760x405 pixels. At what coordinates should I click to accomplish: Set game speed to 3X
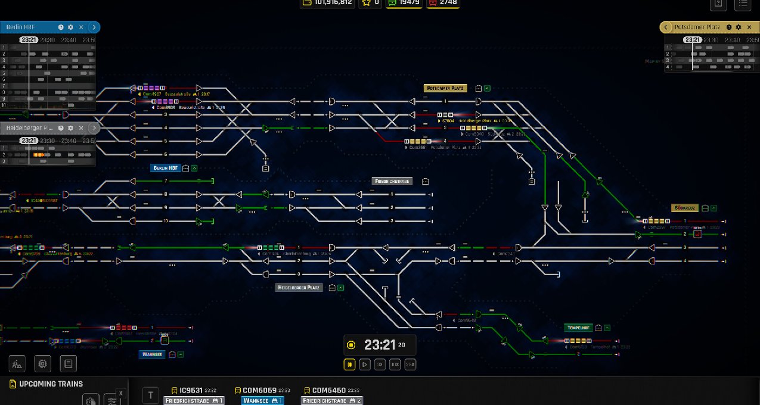(380, 364)
